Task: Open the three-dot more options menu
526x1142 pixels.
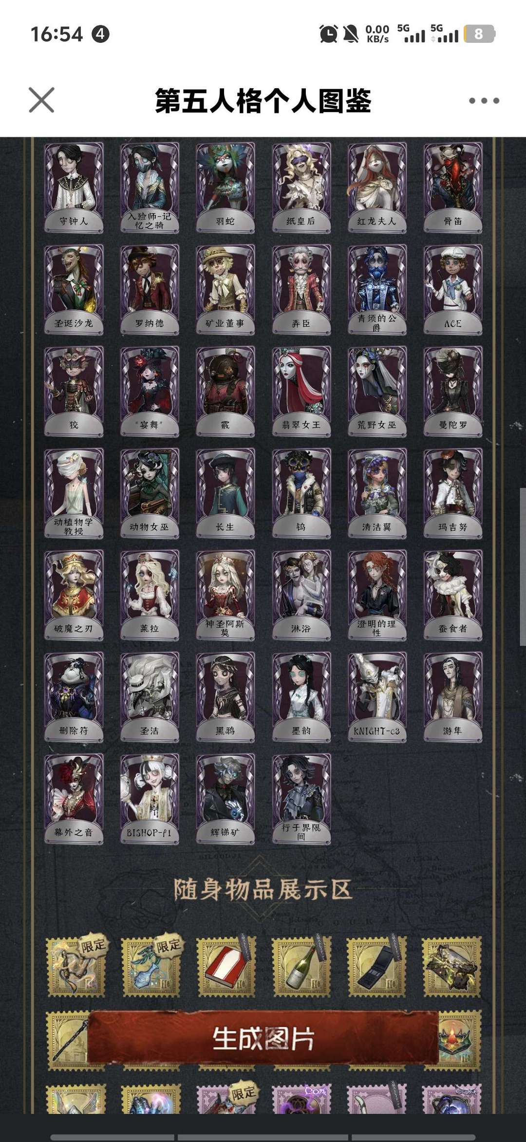Action: tap(484, 101)
